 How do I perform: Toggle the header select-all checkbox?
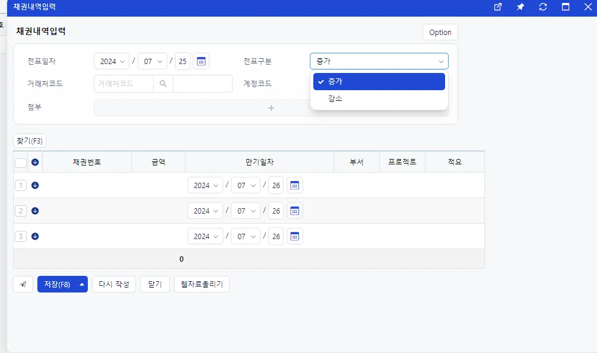click(21, 163)
